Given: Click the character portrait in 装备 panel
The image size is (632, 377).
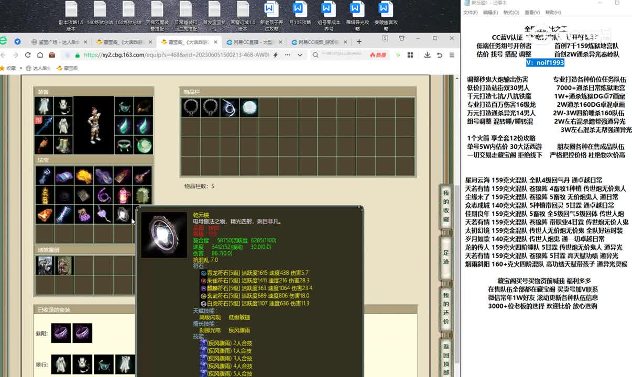Looking at the screenshot, I should [x=94, y=126].
